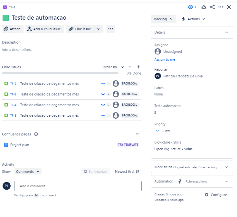Click the assignee avatar for TF-3
The image size is (237, 217).
pos(116,94)
